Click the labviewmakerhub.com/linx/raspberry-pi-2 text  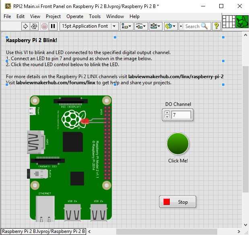click(176, 77)
